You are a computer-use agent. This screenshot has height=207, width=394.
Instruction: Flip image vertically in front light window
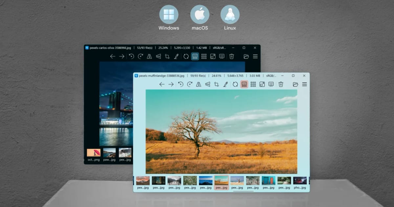point(208,84)
